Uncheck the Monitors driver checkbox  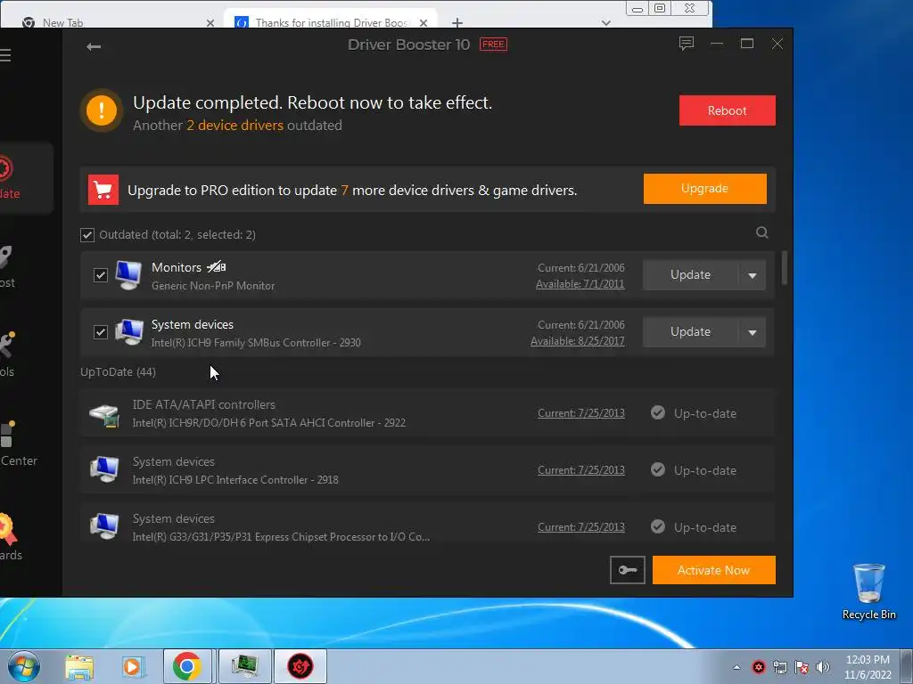(101, 274)
